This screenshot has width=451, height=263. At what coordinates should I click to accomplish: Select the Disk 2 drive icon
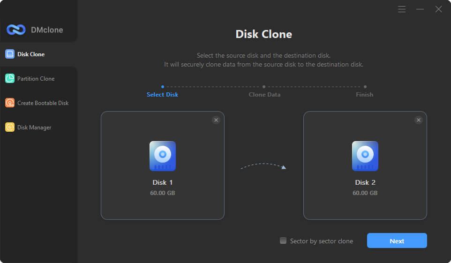click(x=365, y=156)
